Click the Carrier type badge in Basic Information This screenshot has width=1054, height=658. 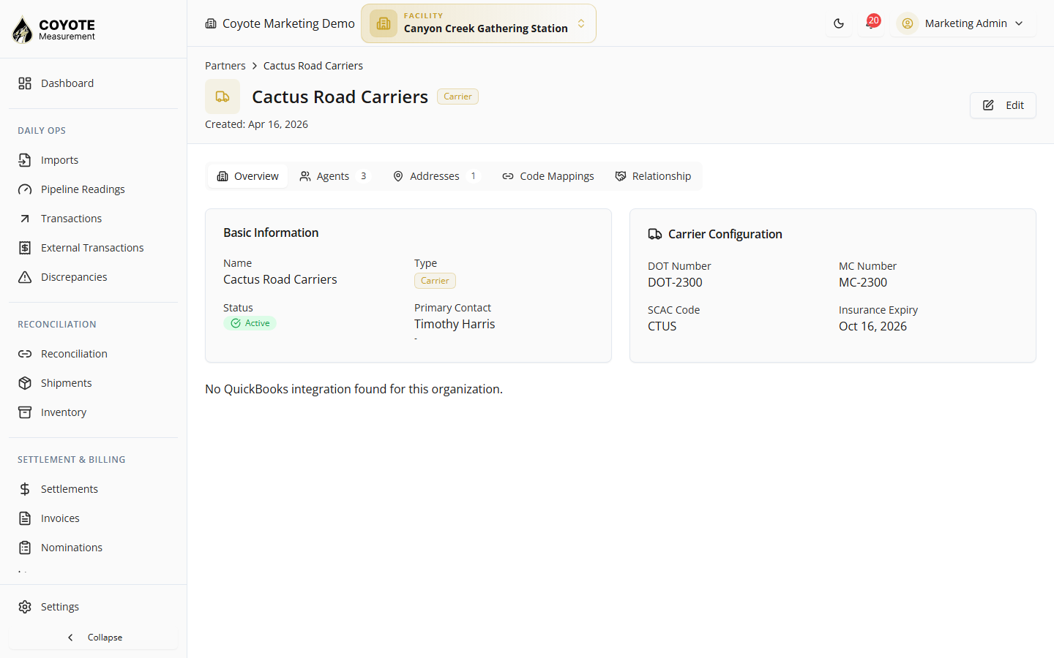pyautogui.click(x=435, y=281)
